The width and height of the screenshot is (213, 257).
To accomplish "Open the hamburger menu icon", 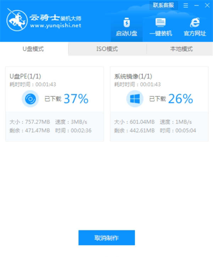I will click(186, 5).
